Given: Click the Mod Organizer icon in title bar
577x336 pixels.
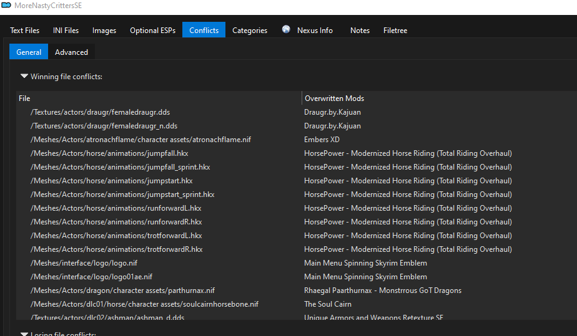Looking at the screenshot, I should coord(6,6).
